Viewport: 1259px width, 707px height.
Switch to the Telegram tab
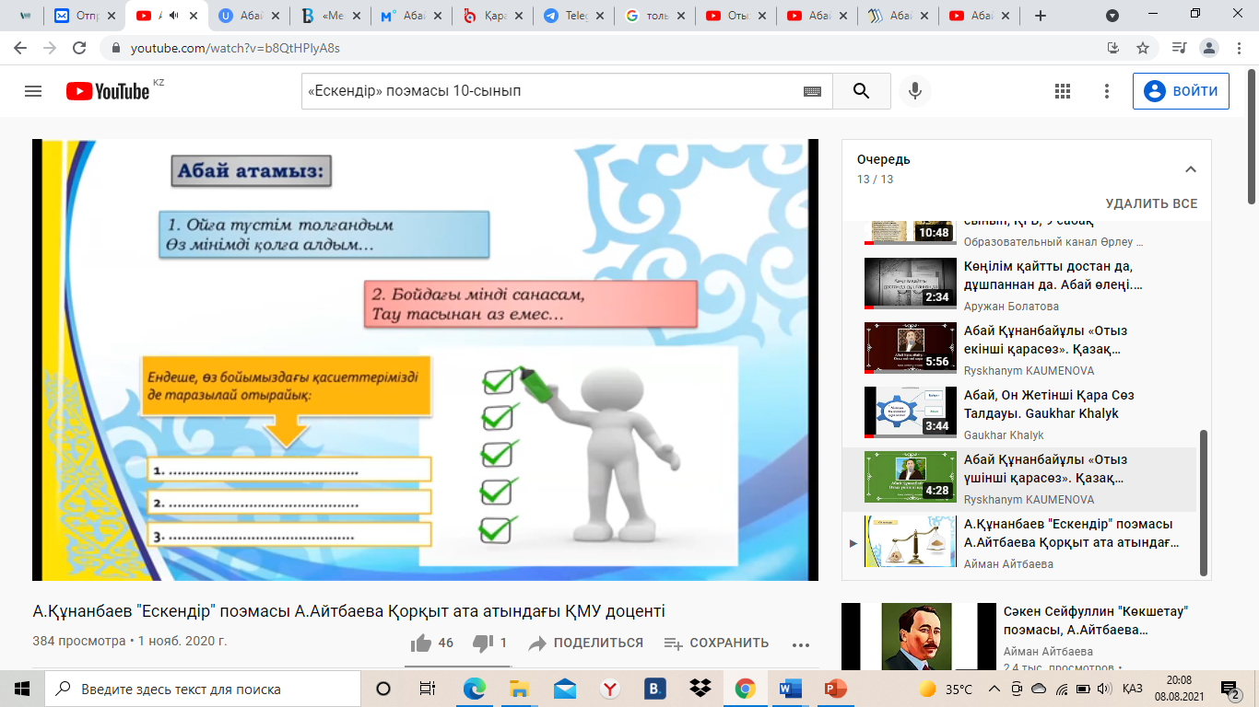pos(573,16)
